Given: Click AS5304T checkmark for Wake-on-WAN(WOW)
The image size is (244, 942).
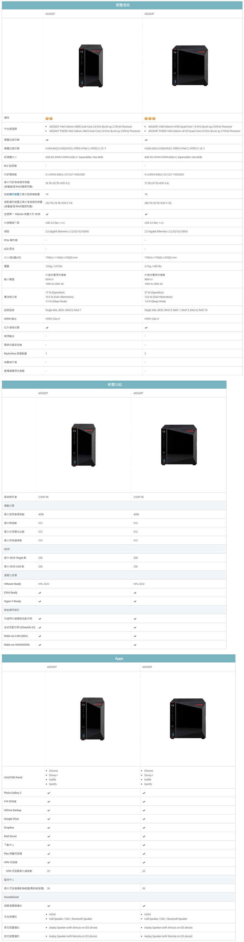Looking at the screenshot, I should 135,645.
